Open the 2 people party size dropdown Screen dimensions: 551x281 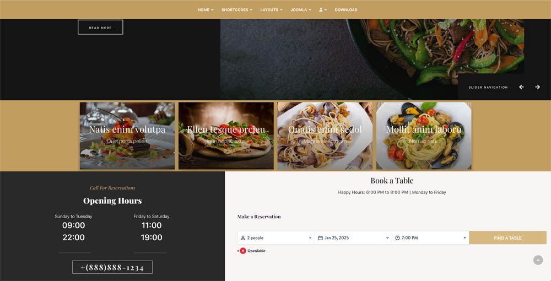coord(276,238)
